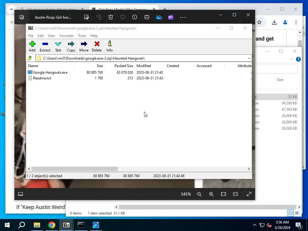Click the 345% zoom level value
308x231 pixels.
186,194
